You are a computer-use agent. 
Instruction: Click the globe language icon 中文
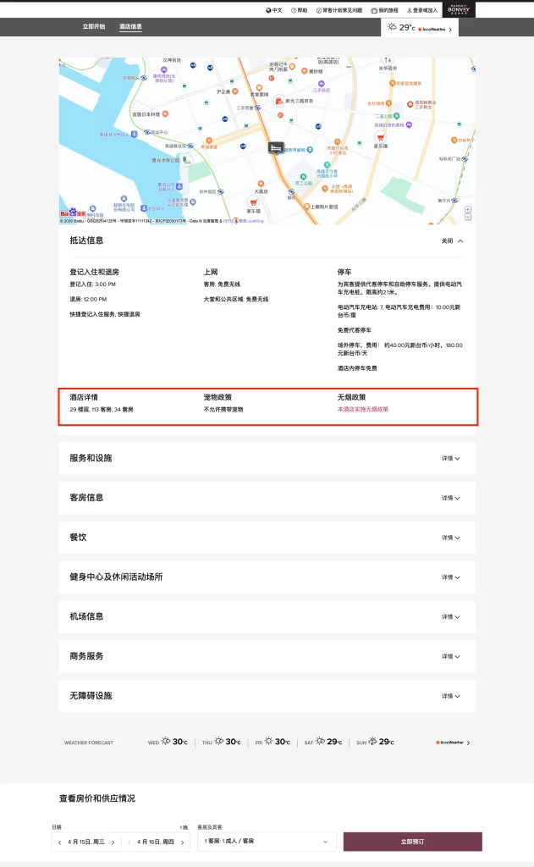point(273,10)
